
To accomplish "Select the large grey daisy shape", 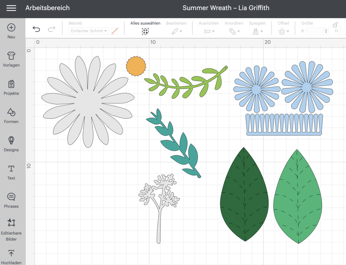I will [x=88, y=102].
